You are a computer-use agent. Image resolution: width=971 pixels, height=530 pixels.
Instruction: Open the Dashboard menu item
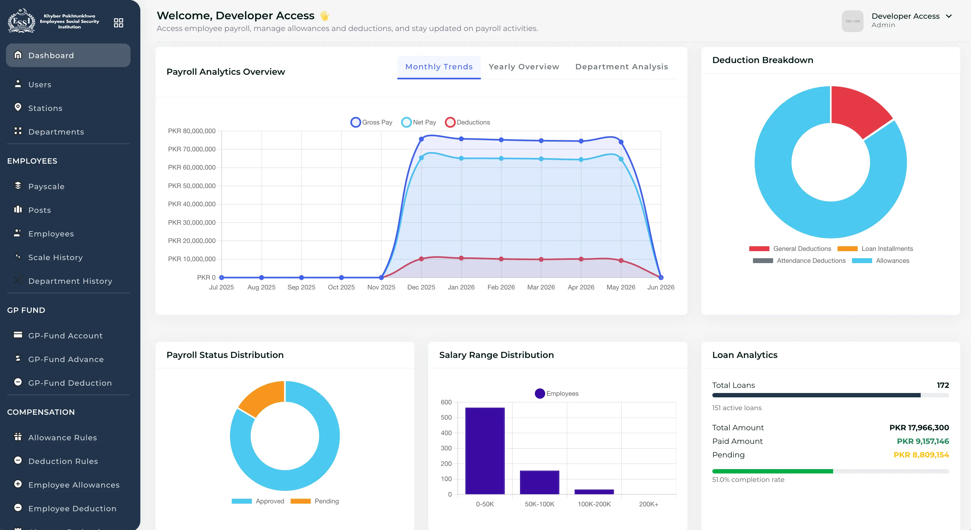pyautogui.click(x=68, y=55)
